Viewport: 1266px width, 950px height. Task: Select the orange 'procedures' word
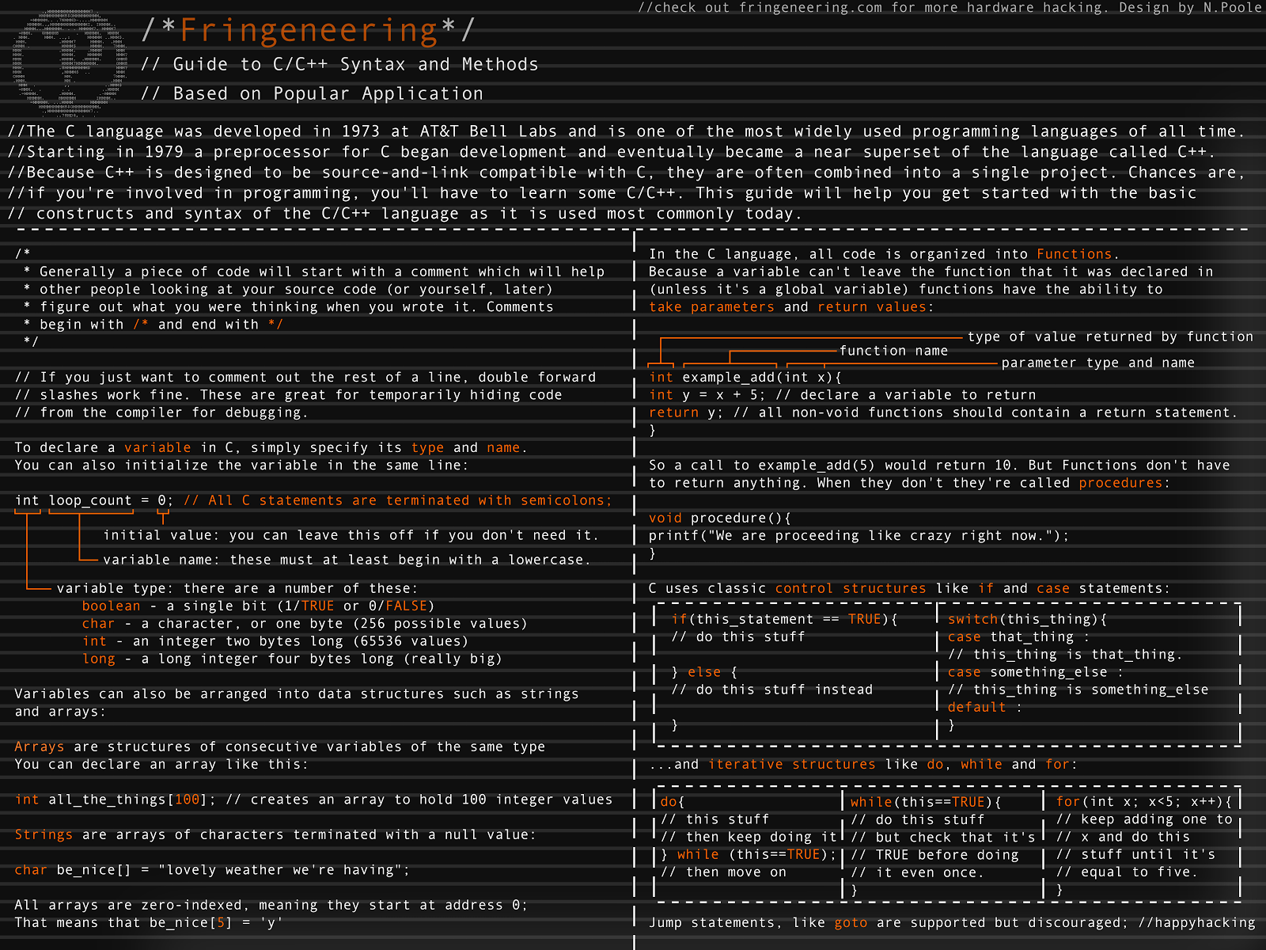[1120, 483]
